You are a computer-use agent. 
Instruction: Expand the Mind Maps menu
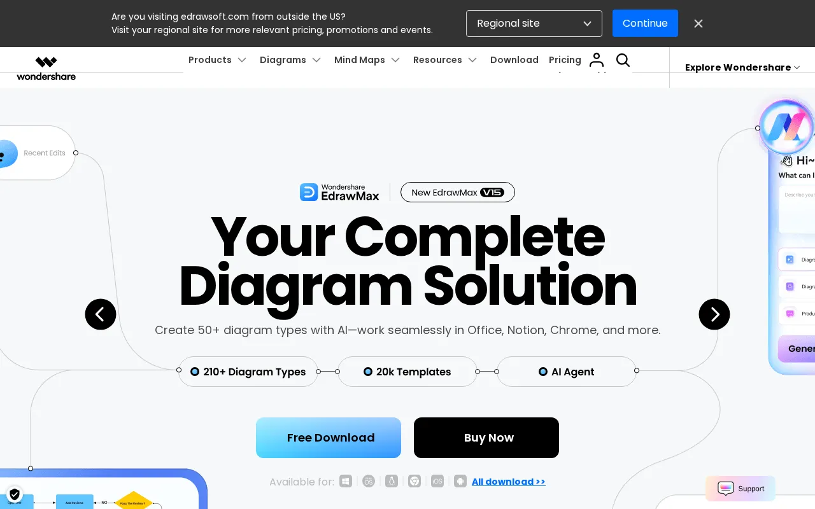[367, 60]
